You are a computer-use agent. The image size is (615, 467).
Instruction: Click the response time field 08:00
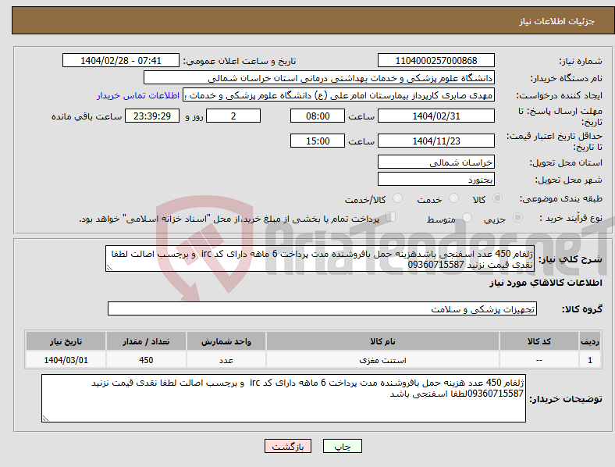click(x=318, y=116)
